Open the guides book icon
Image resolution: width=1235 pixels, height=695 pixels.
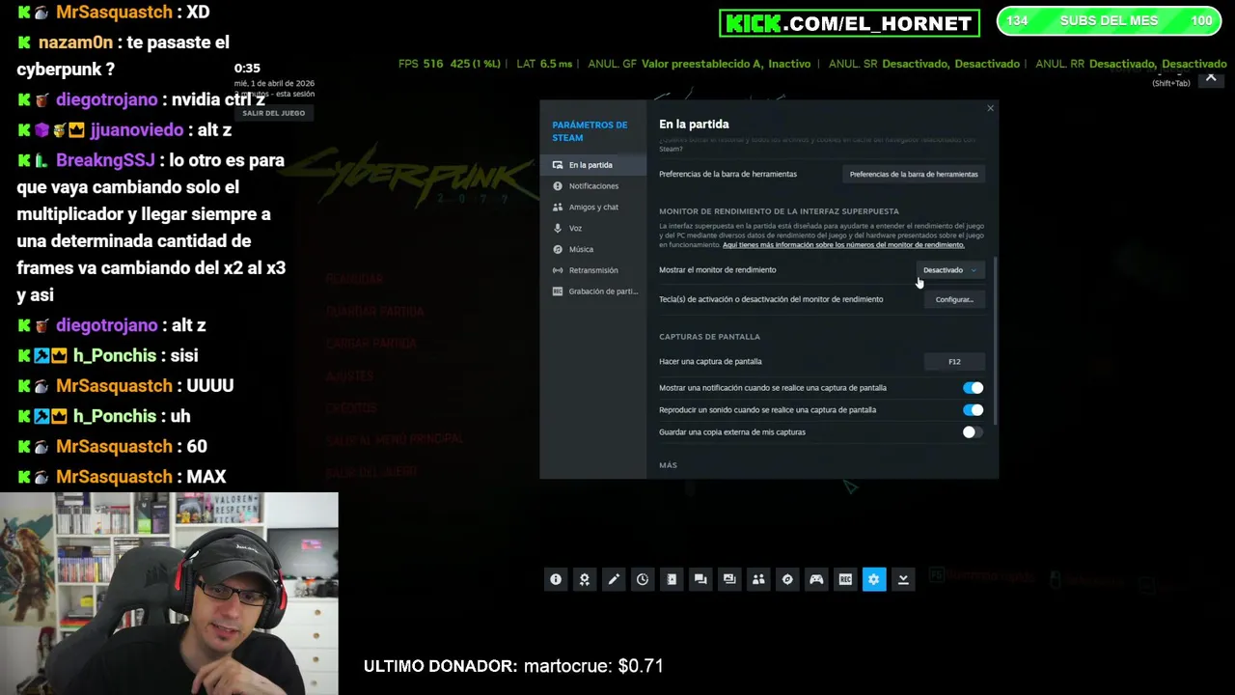(672, 579)
